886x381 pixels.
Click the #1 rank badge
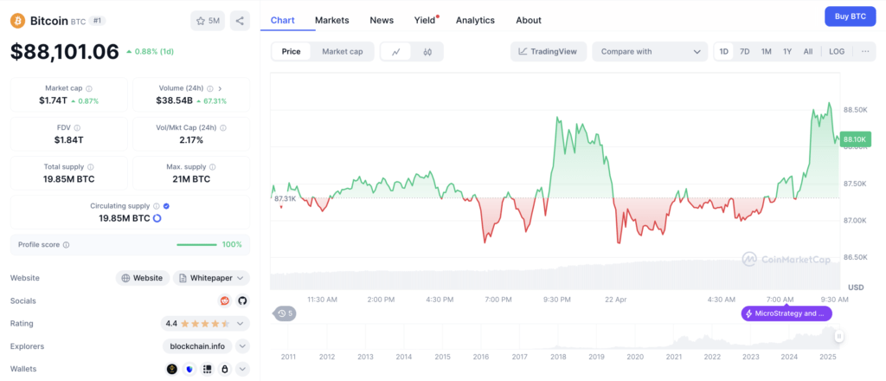pyautogui.click(x=97, y=21)
